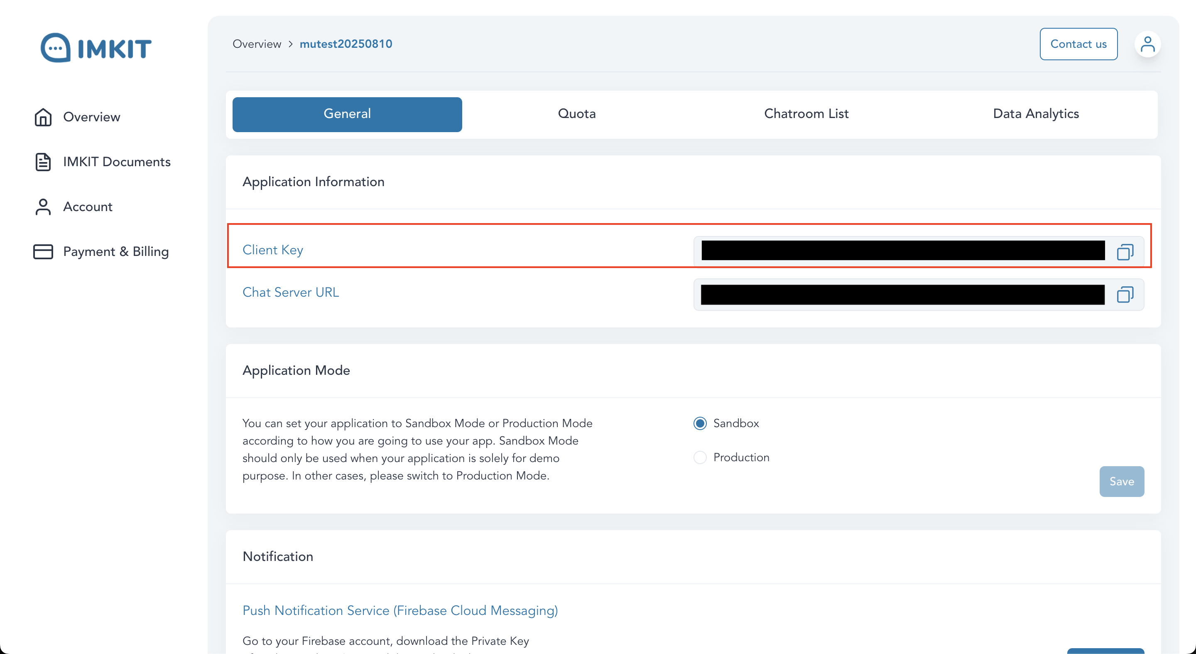
Task: Copy the Client Key value
Action: [x=1125, y=252]
